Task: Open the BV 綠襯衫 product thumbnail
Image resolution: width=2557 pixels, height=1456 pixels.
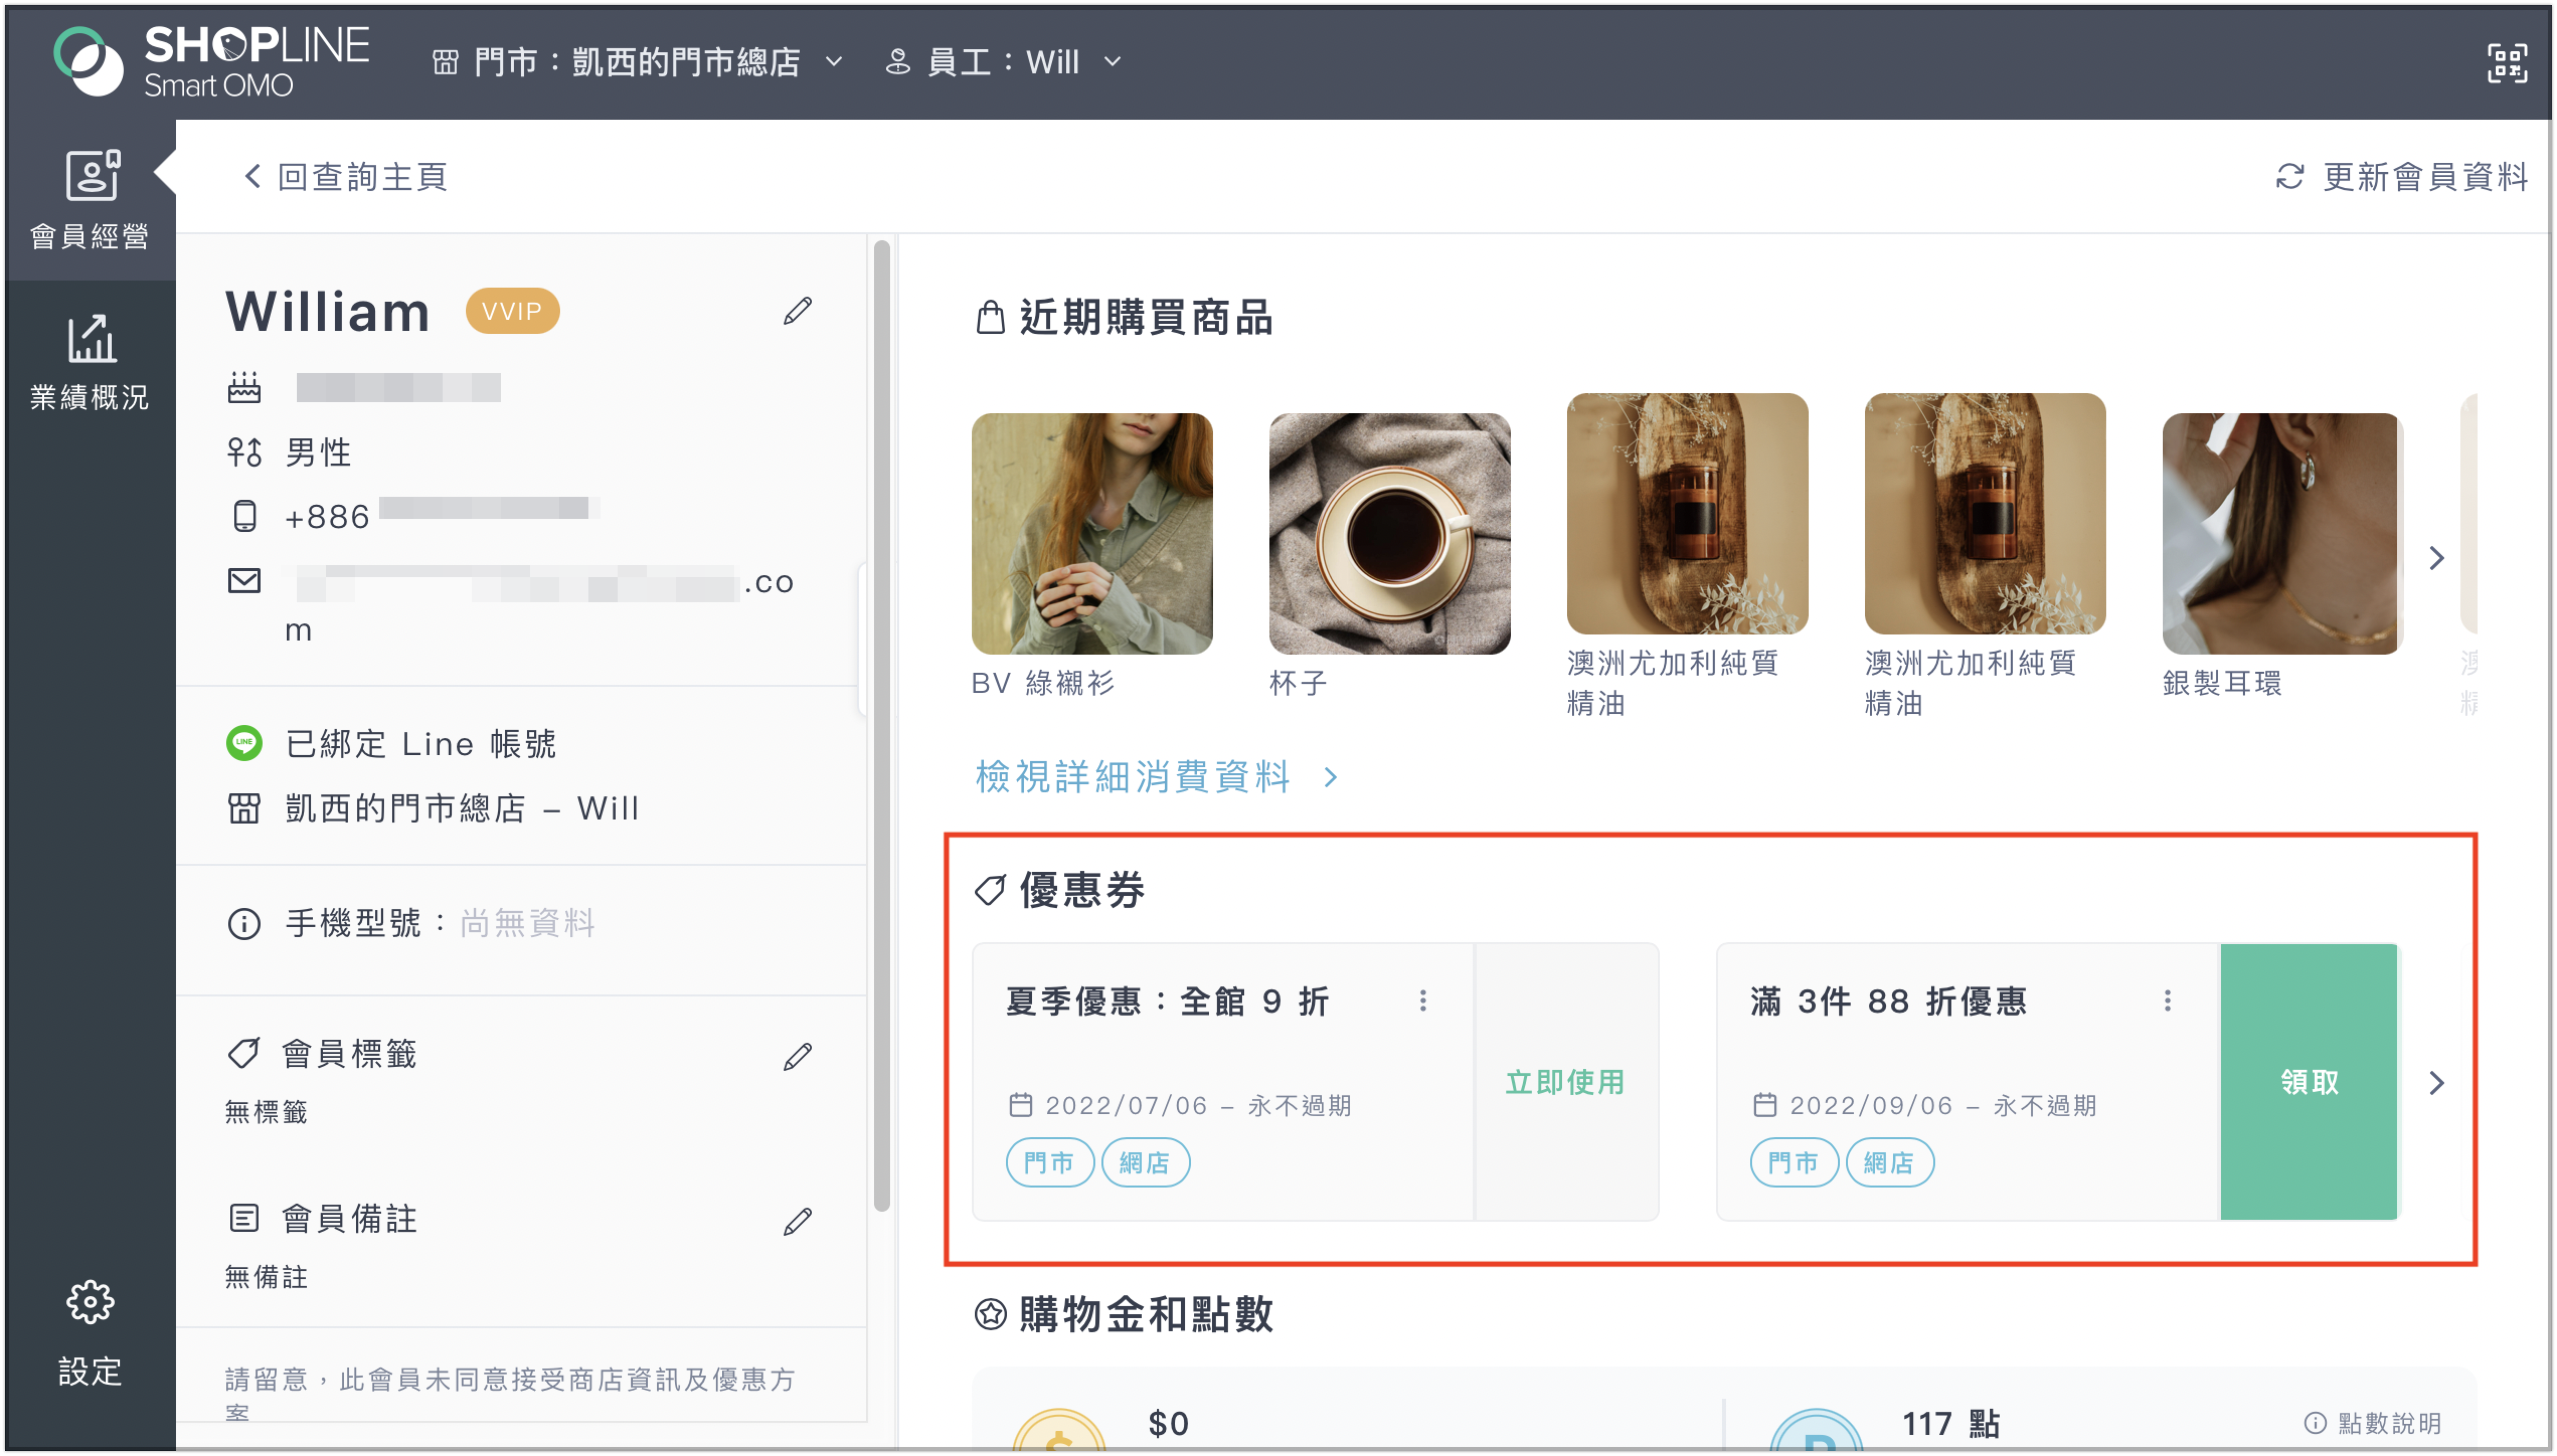Action: pos(1091,534)
